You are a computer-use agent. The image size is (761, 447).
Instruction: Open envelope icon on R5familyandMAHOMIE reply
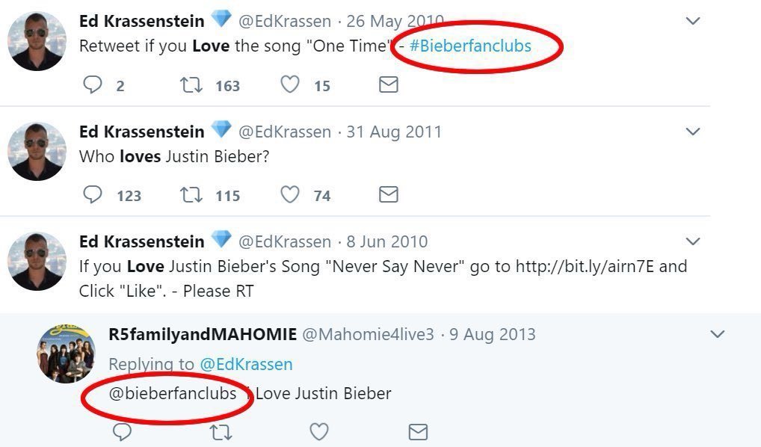pyautogui.click(x=418, y=431)
